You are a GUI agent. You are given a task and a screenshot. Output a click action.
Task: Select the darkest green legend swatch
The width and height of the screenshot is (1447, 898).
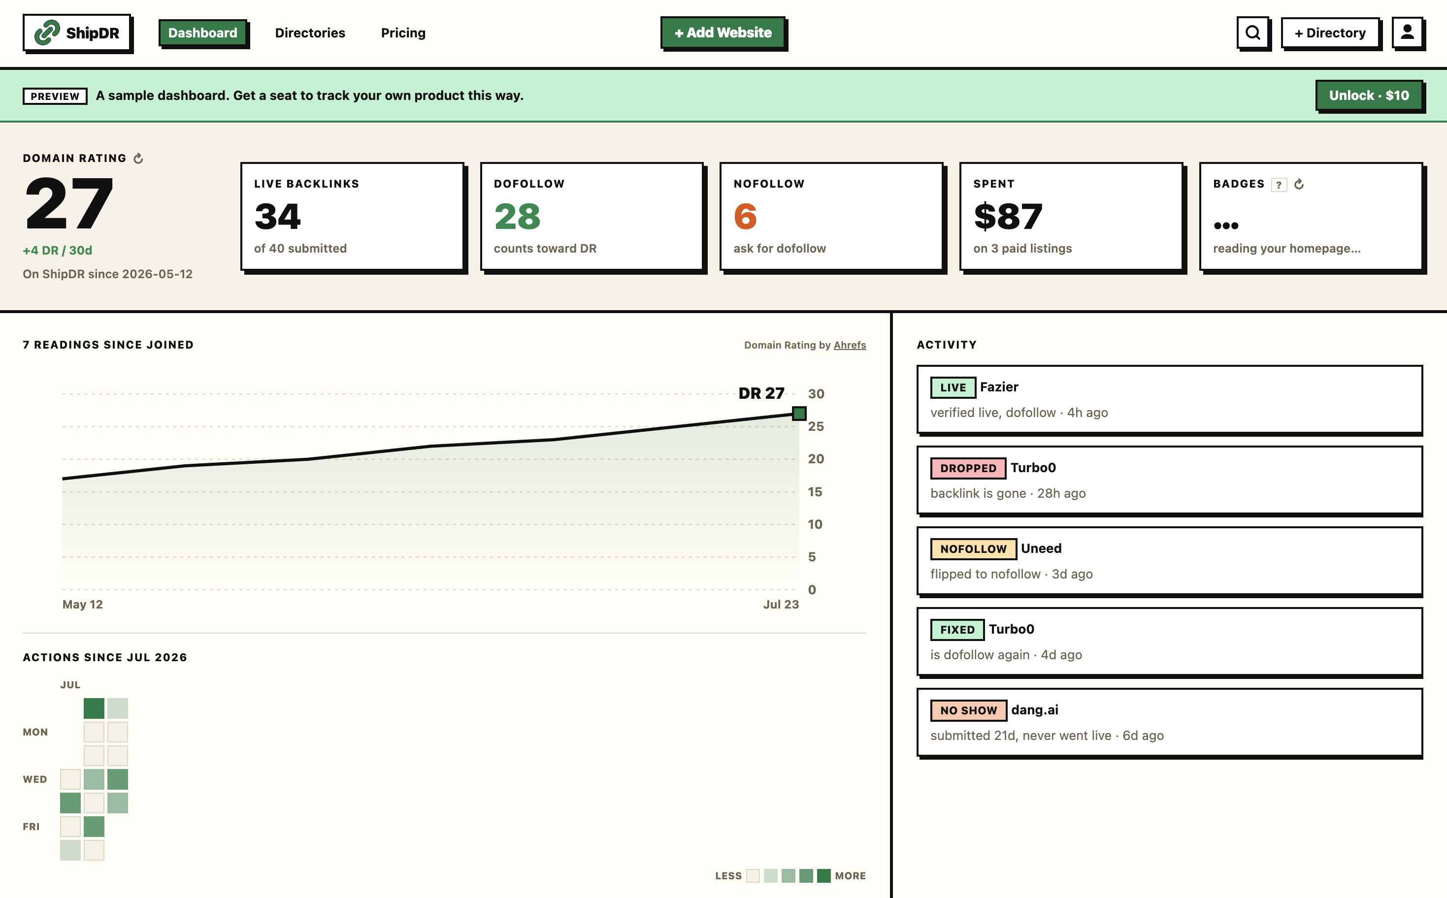tap(823, 875)
